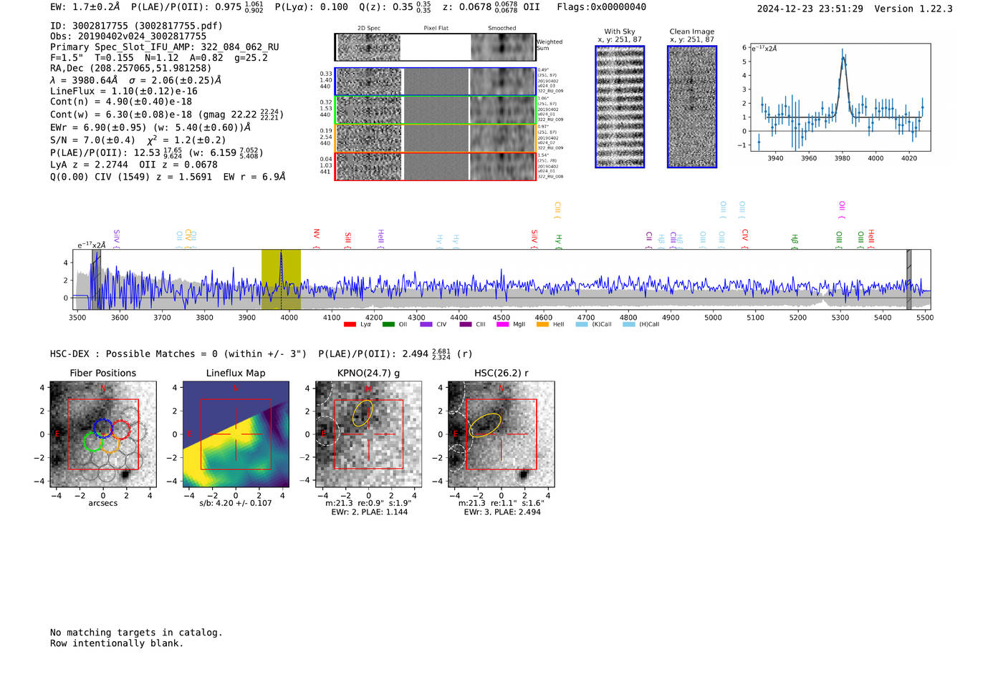Click the Pixel Flat column header

436,28
